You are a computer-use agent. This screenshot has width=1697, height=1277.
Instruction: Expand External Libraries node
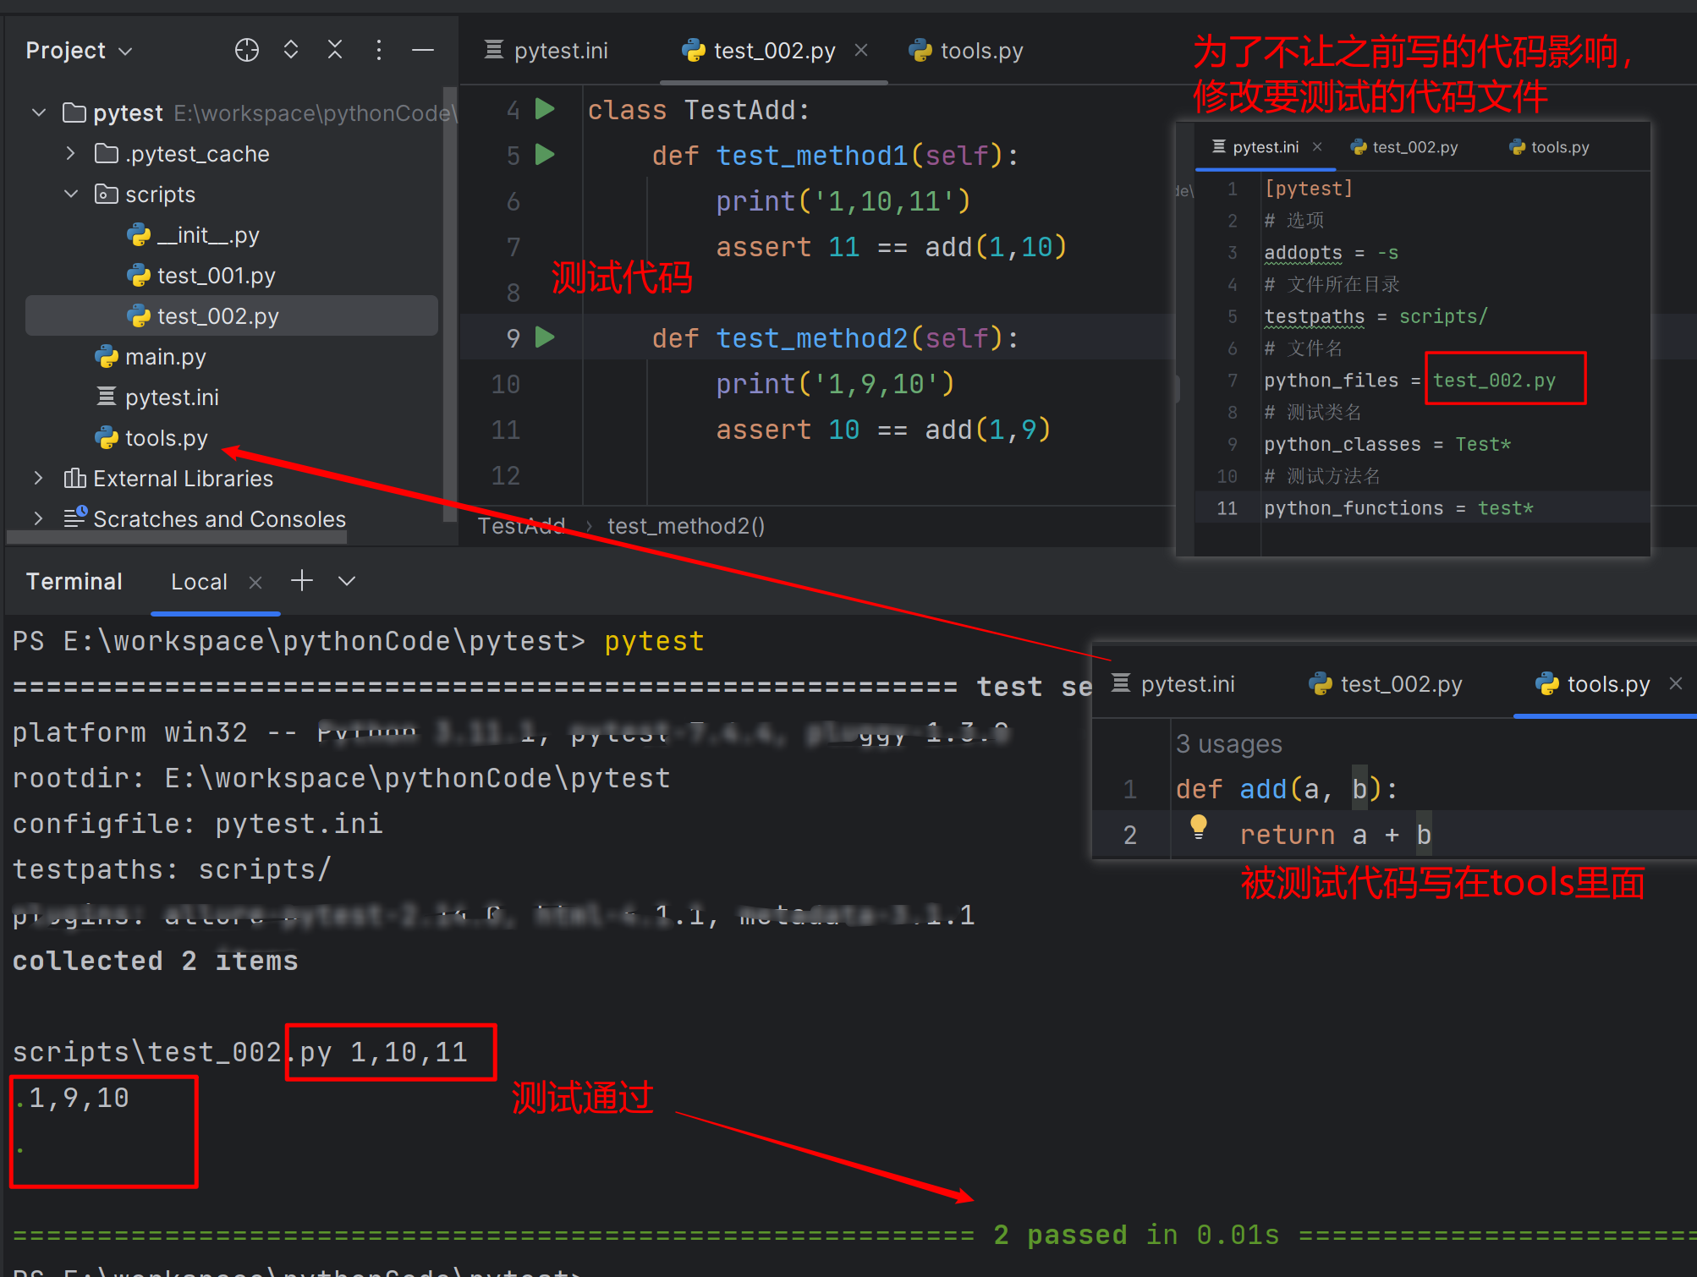coord(38,479)
